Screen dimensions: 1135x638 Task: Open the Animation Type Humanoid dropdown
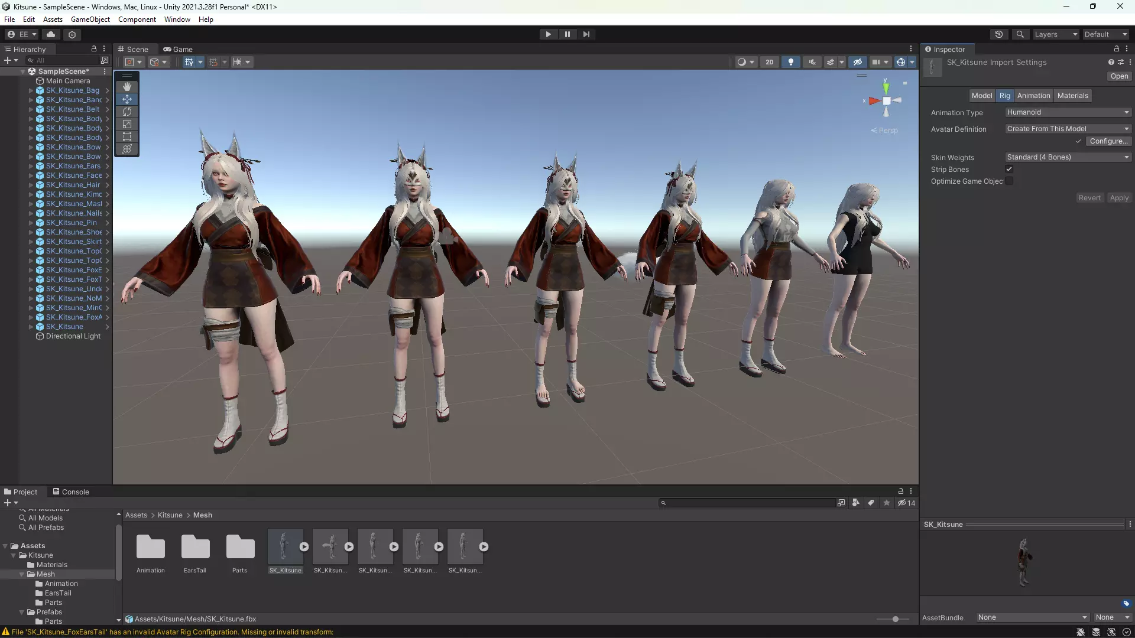[x=1068, y=112]
